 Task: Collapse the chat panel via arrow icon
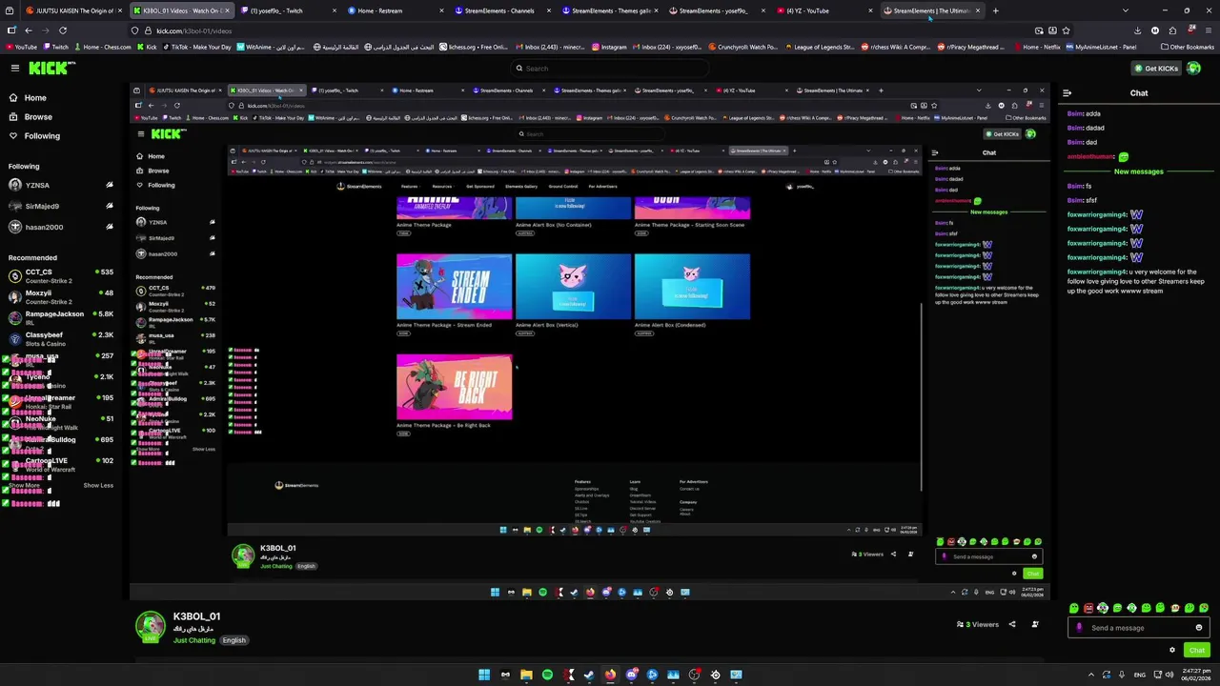pyautogui.click(x=1067, y=93)
